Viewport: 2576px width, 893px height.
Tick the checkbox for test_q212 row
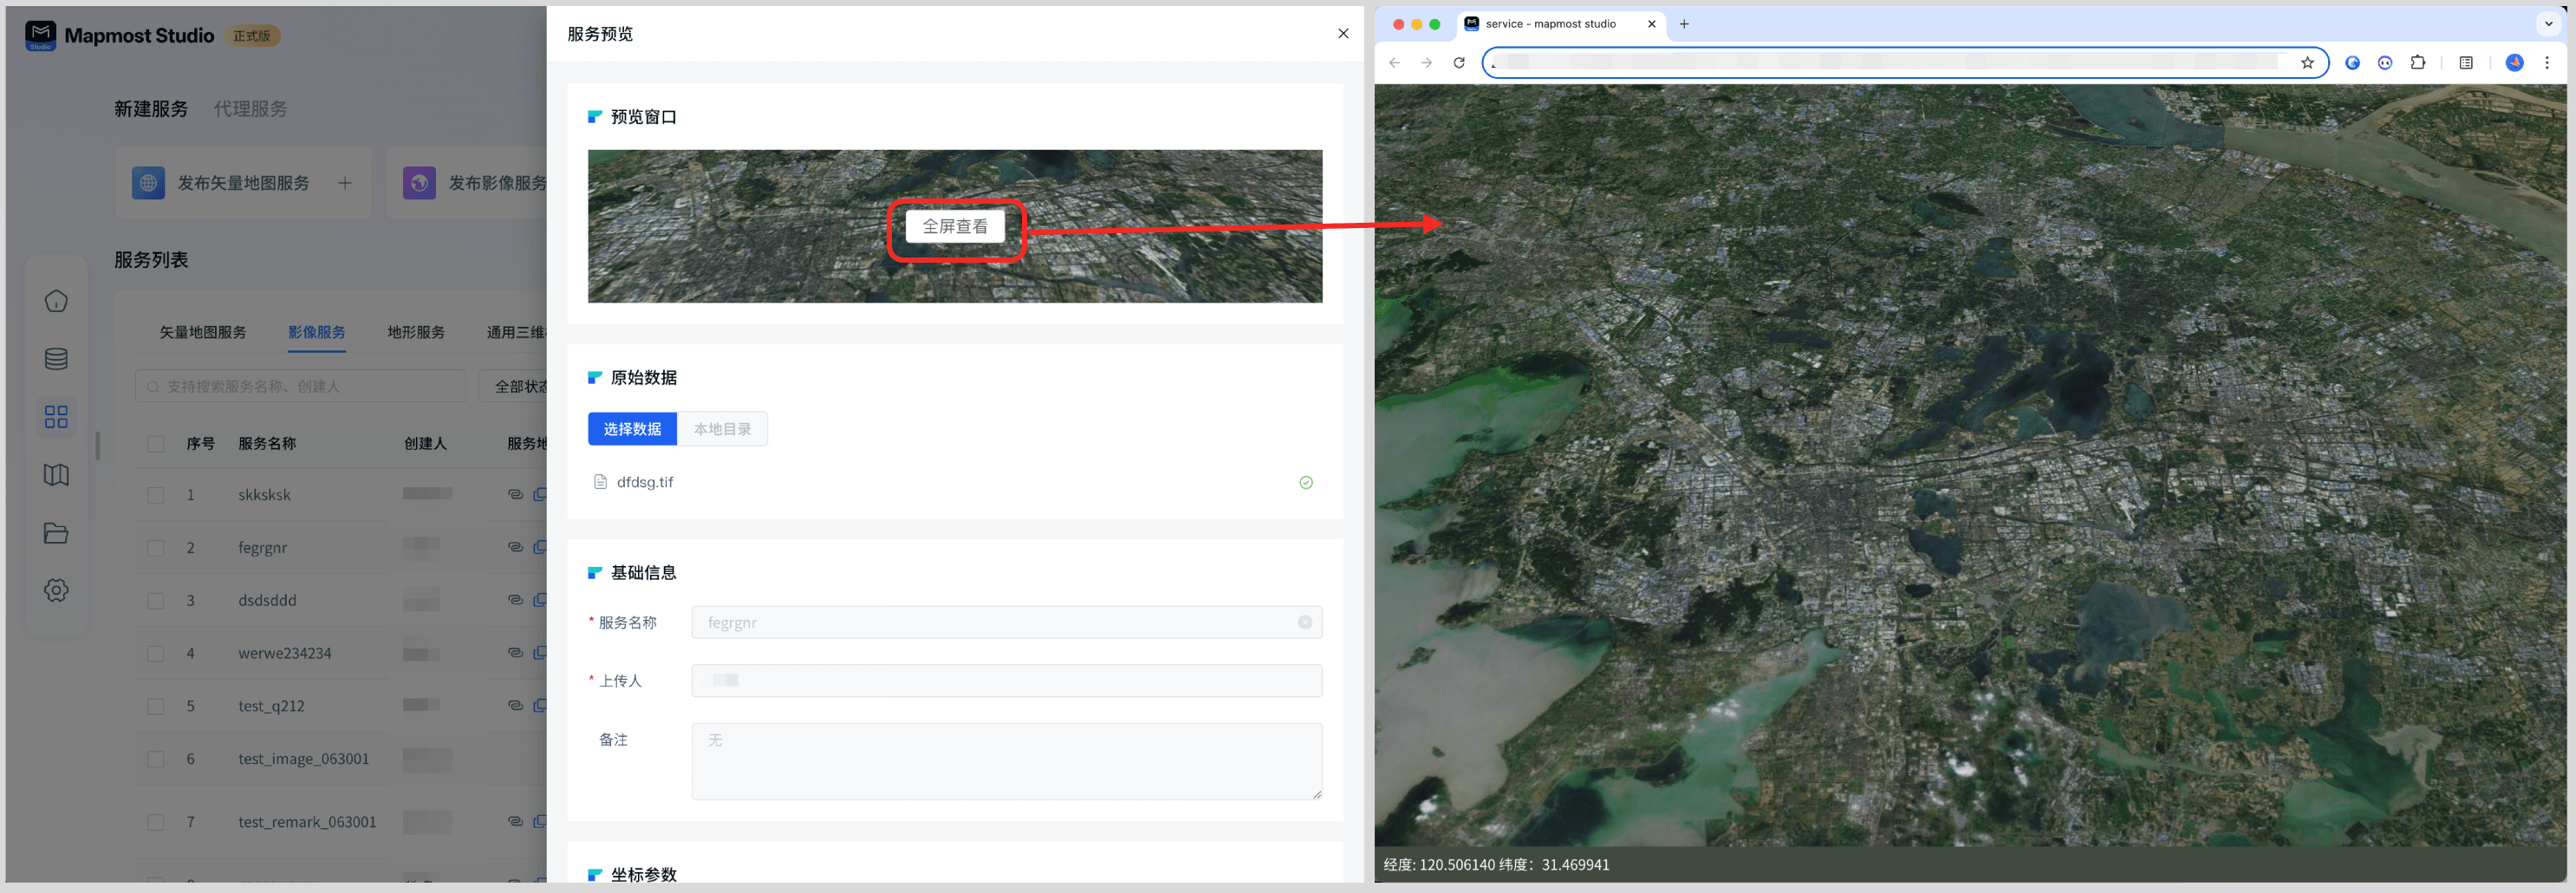tap(156, 706)
